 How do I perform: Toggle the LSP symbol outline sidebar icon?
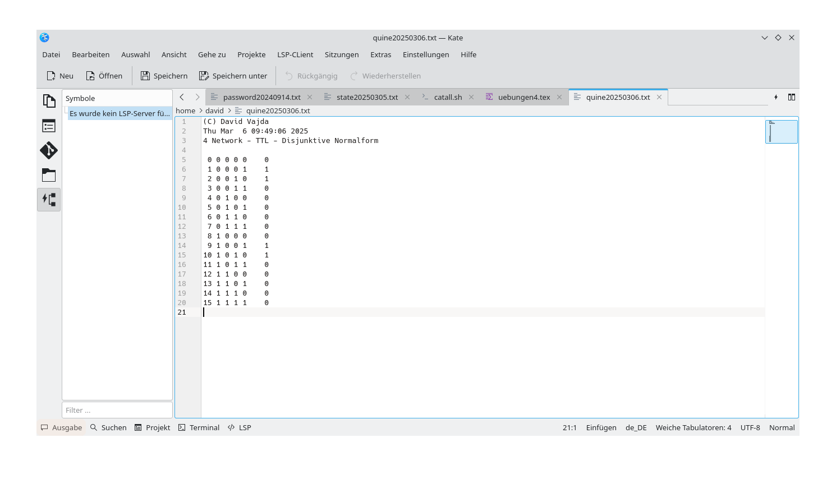pos(49,200)
